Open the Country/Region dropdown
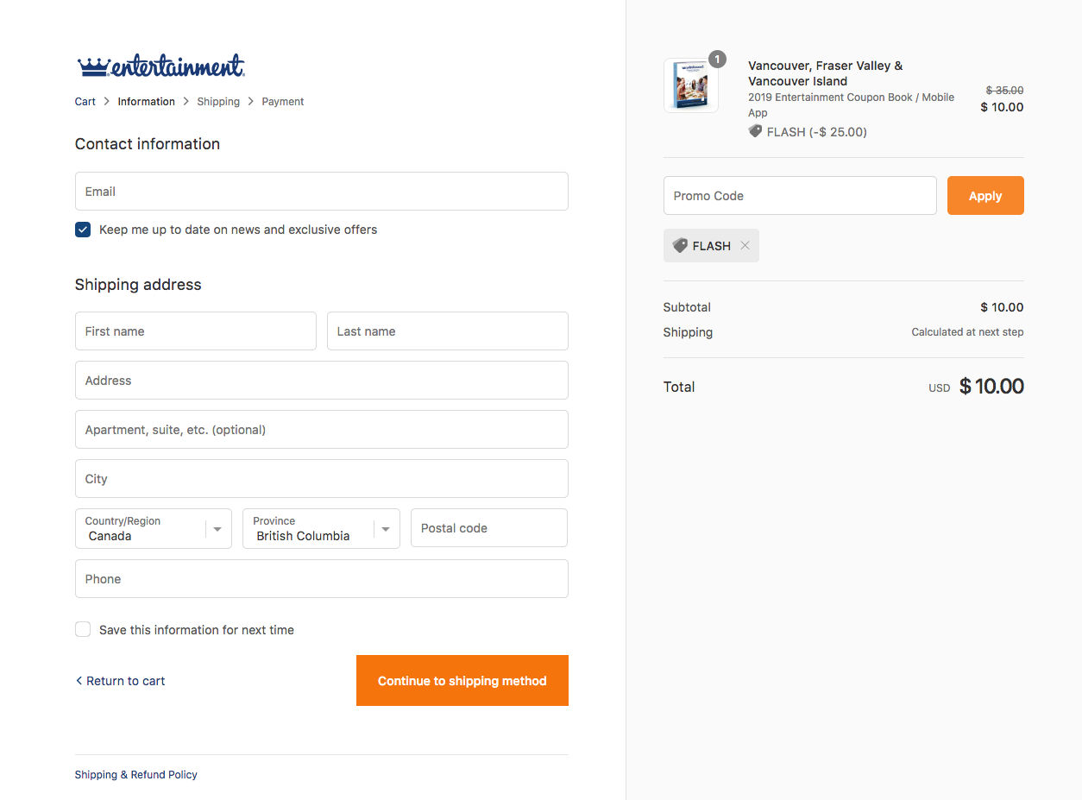The image size is (1082, 800). tap(154, 528)
